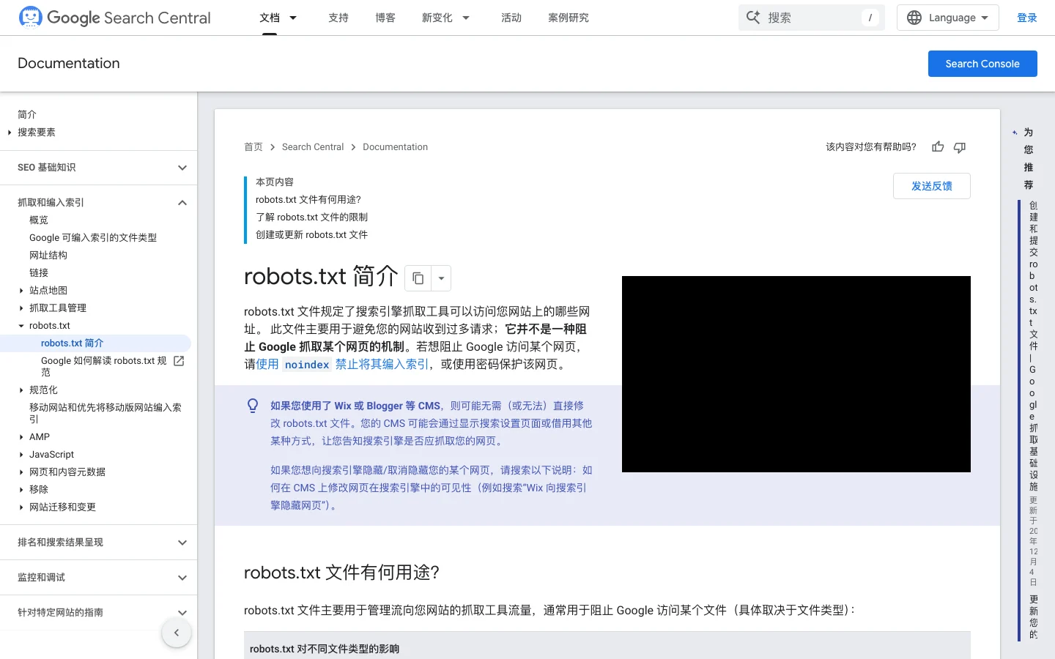Expand the 新变化 menu dropdown
Image resolution: width=1055 pixels, height=659 pixels.
(466, 18)
